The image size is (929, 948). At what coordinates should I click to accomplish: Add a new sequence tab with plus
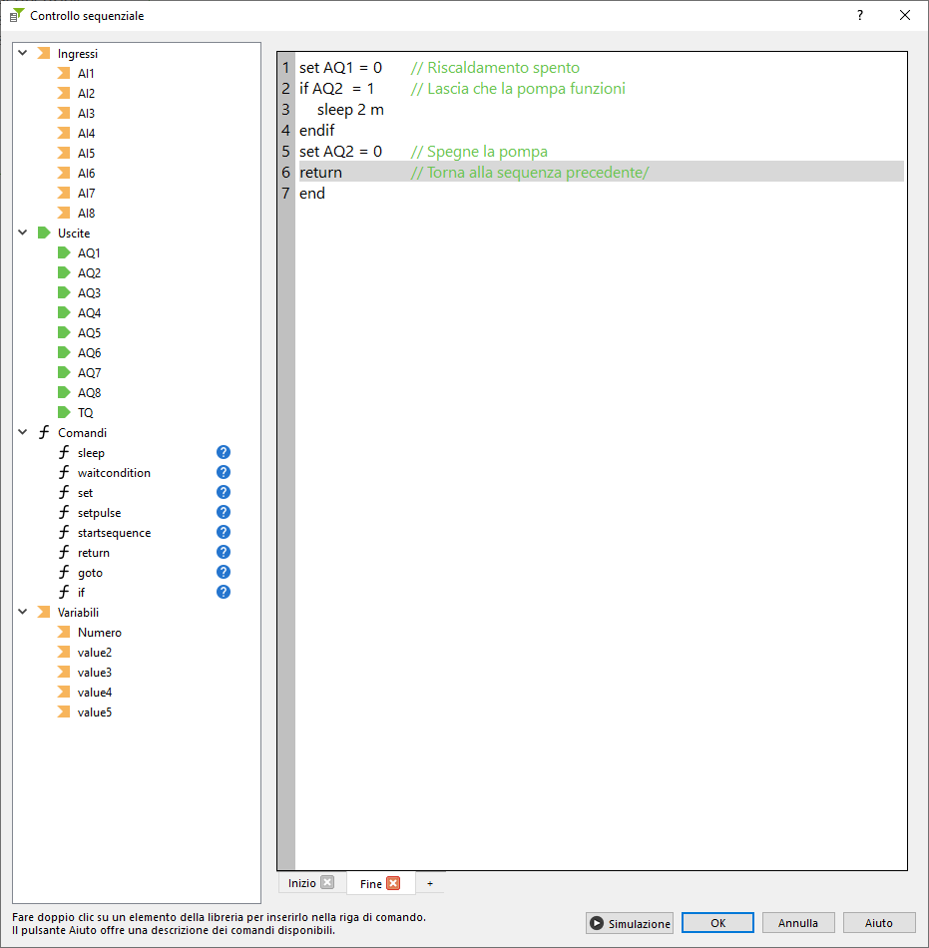[x=430, y=883]
